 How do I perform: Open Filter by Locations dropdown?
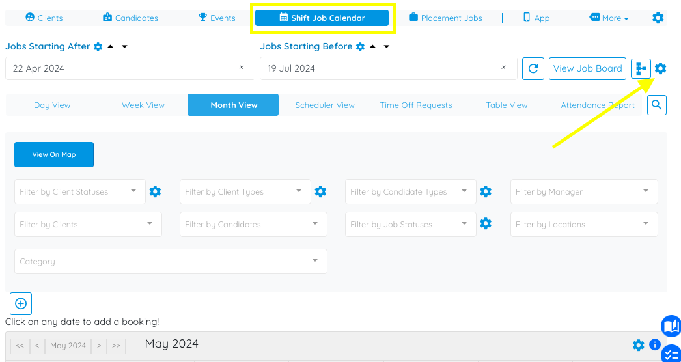tap(584, 224)
